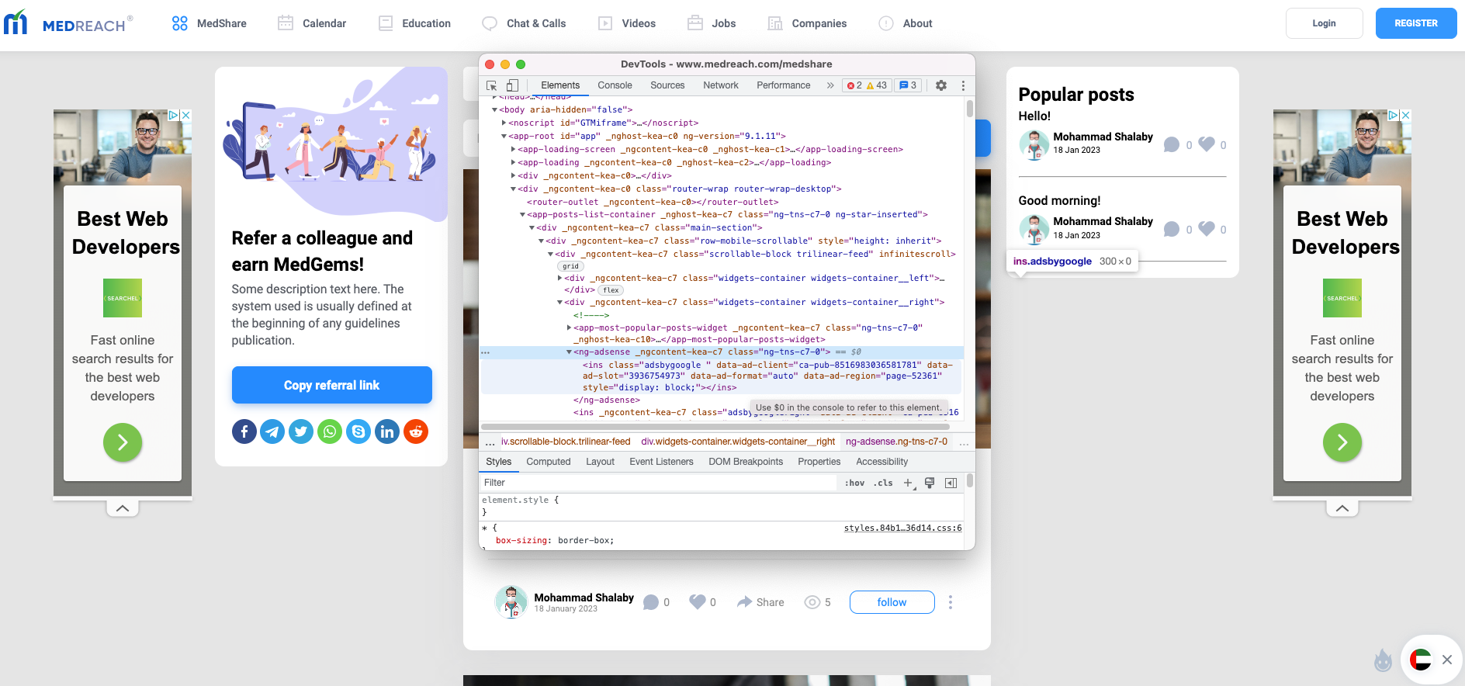Viewport: 1465px width, 686px height.
Task: Open the Accessibility pane tab
Action: coord(881,462)
